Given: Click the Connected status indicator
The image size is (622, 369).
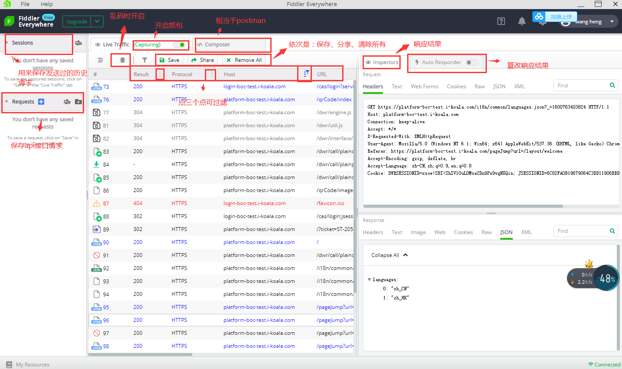Looking at the screenshot, I should (604, 364).
